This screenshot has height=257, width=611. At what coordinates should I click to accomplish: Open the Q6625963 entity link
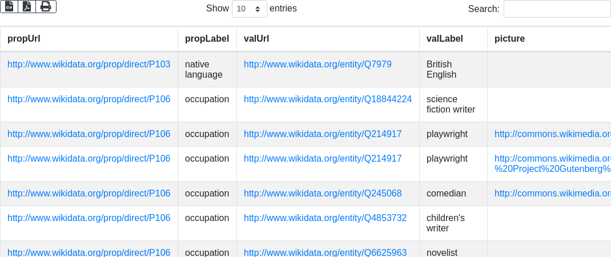point(325,252)
